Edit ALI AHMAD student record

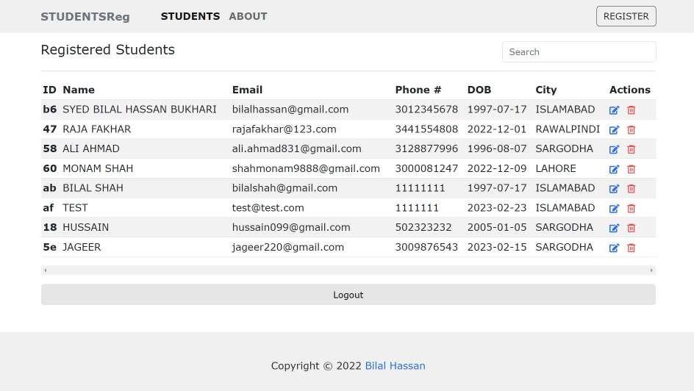pyautogui.click(x=614, y=149)
